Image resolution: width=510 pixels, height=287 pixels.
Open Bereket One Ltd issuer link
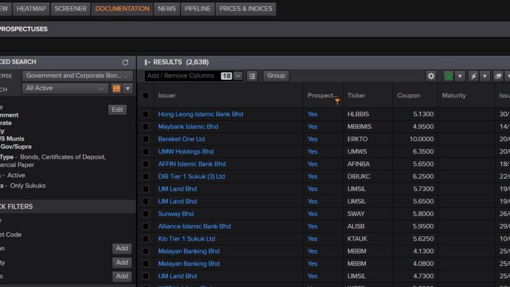point(182,139)
